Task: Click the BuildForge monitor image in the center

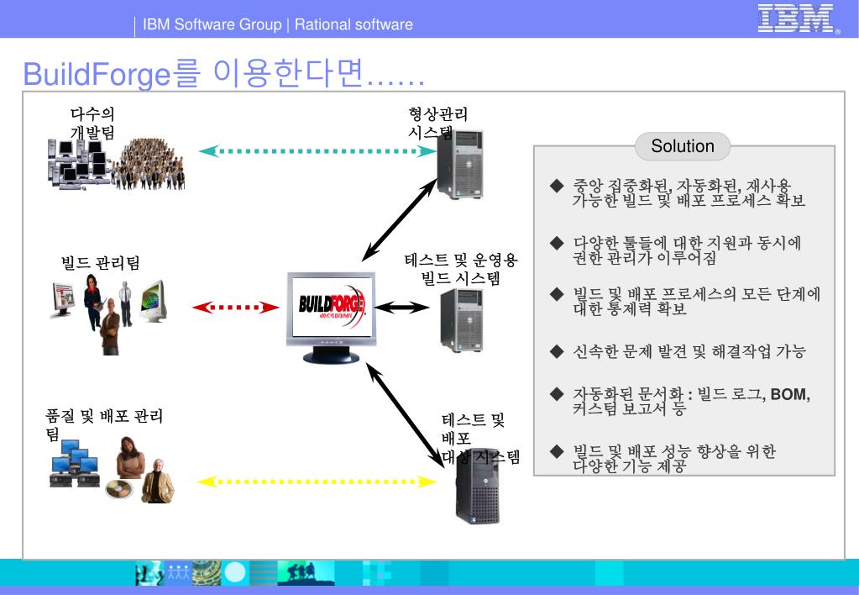Action: click(332, 318)
